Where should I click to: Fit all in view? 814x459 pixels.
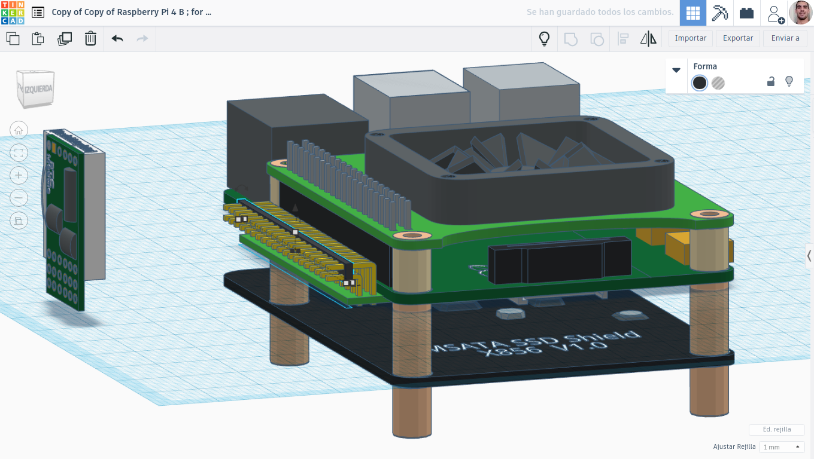click(19, 153)
